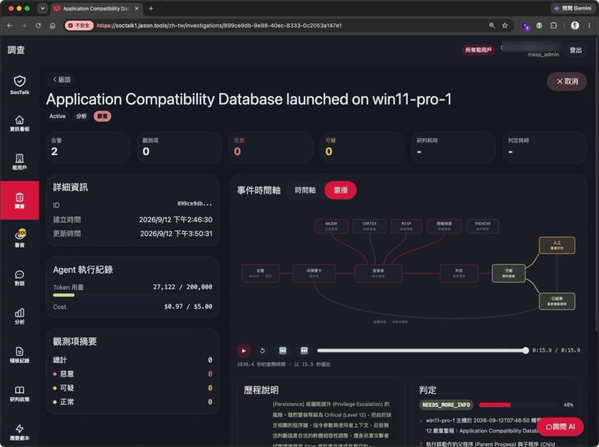Viewport: 599px width, 447px height.
Task: Click 取消 cancel button
Action: 567,81
